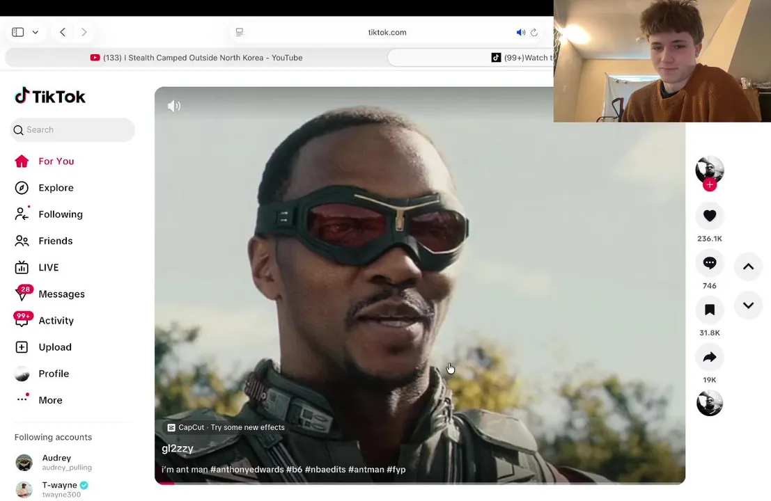Open the Activity notifications
Screen dimensions: 771x501
pyautogui.click(x=45, y=320)
